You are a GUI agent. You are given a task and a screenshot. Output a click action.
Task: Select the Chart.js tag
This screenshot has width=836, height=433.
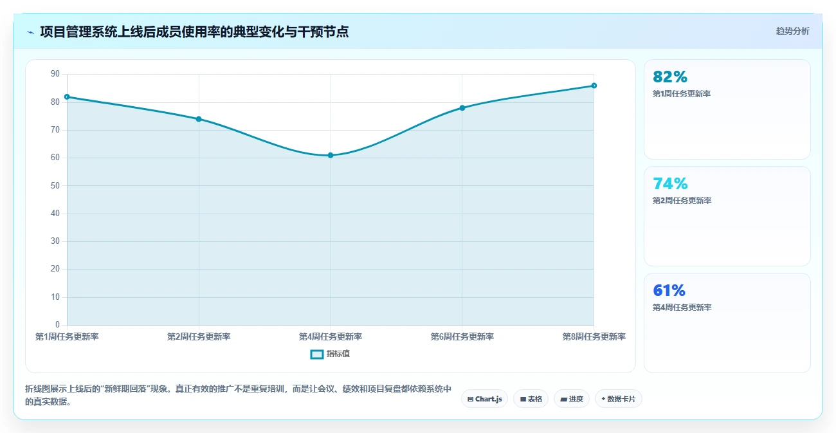pos(484,399)
